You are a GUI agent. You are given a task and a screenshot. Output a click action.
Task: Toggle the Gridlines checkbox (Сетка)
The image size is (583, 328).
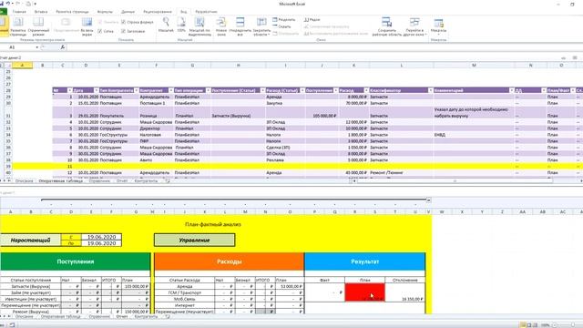106,31
